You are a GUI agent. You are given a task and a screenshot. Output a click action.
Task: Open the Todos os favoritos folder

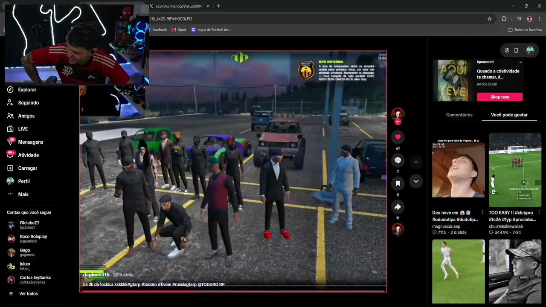[x=525, y=30]
